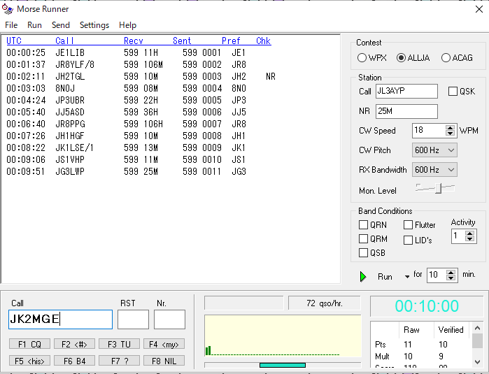The image size is (489, 374).
Task: Click the score table scroll down arrow
Action: click(x=477, y=362)
